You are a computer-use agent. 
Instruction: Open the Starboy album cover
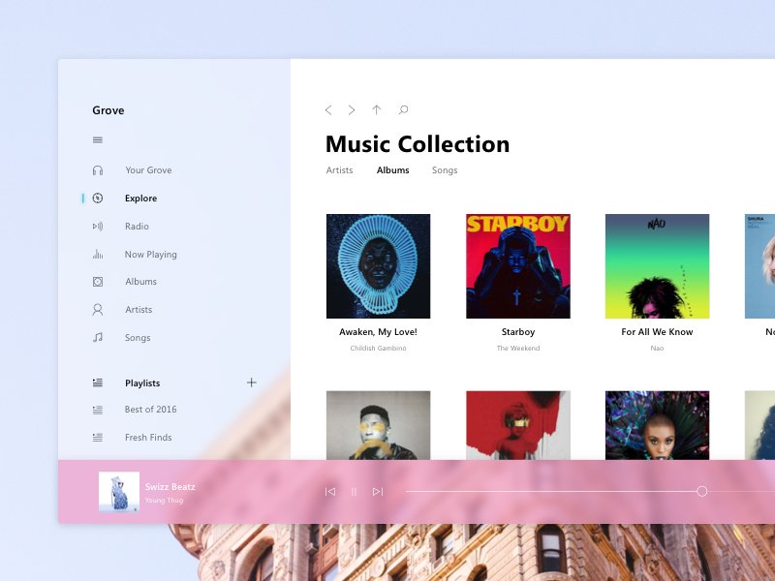point(518,266)
